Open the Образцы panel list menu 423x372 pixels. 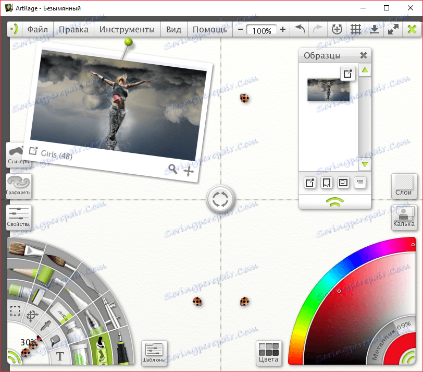pyautogui.click(x=360, y=182)
